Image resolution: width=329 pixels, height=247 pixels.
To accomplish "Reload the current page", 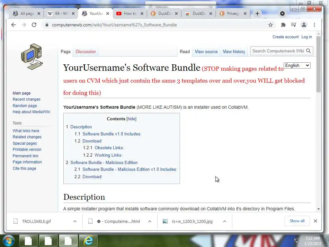I will [x=34, y=25].
